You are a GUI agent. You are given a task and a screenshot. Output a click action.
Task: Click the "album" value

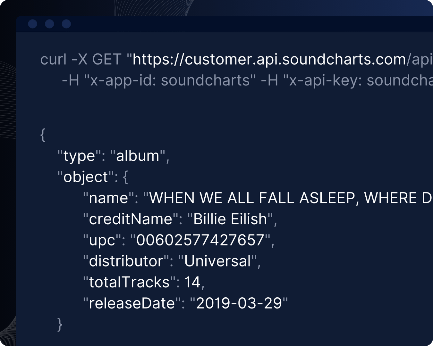[x=138, y=156]
